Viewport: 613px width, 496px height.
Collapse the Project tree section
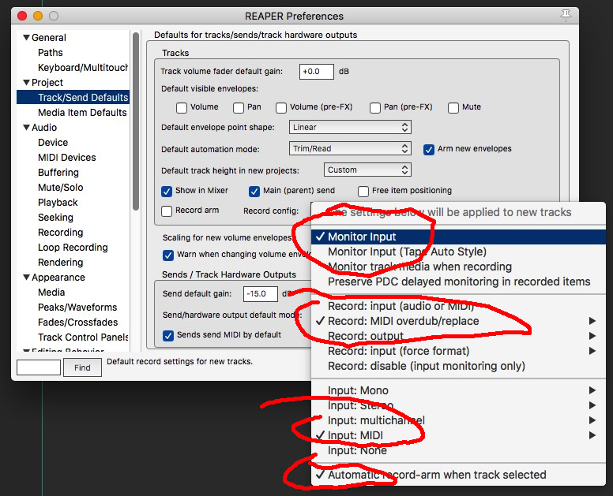27,82
